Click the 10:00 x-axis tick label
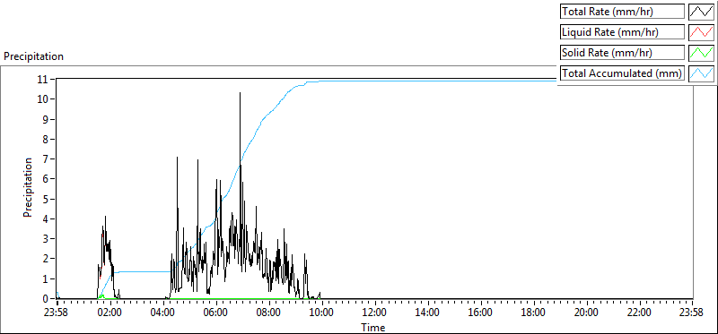718x334 pixels. [322, 313]
